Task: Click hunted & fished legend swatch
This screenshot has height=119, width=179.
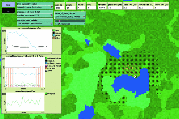Action: (x=46, y=66)
